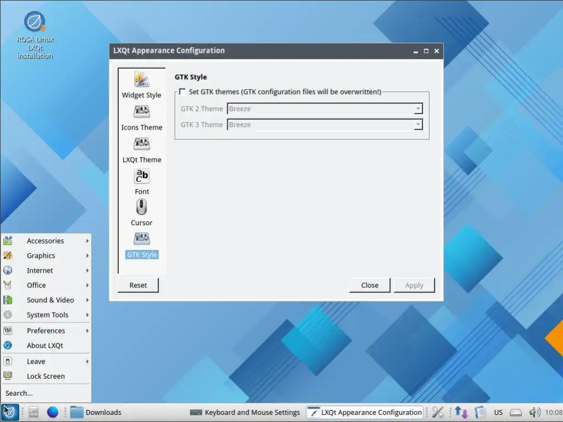
Task: Minimize the Appearance Configuration window
Action: pyautogui.click(x=416, y=51)
